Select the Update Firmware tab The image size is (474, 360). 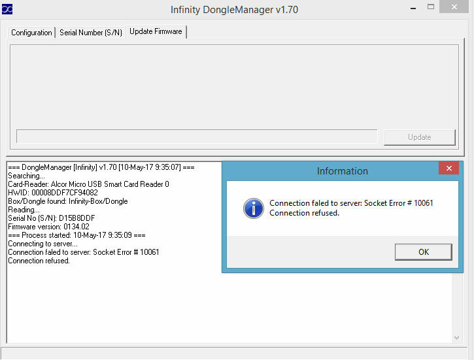tap(156, 31)
